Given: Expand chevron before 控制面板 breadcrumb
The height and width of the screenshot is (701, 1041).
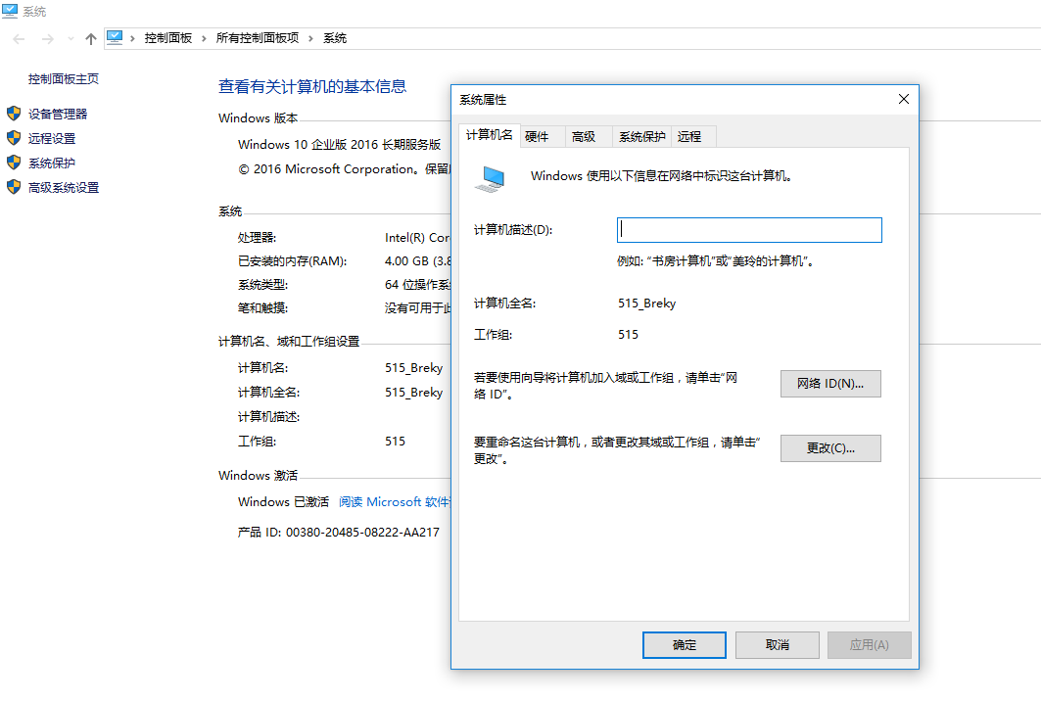Looking at the screenshot, I should [133, 38].
